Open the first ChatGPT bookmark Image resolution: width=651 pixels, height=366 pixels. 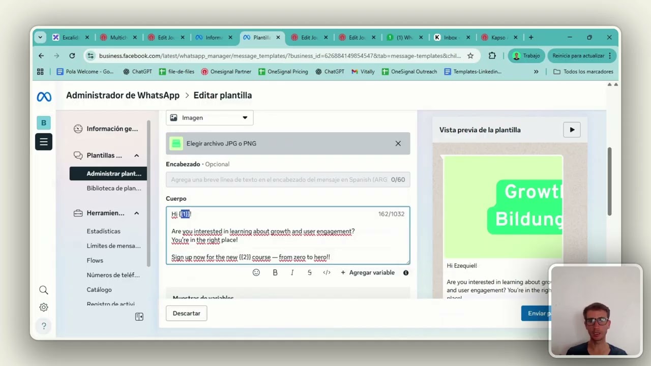point(137,72)
